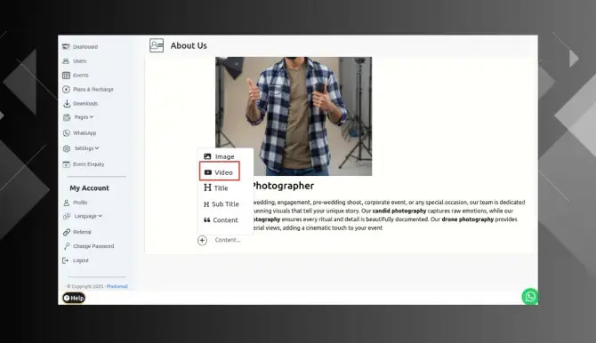The height and width of the screenshot is (343, 596).
Task: Click the Downloads arrow icon
Action: pos(67,103)
